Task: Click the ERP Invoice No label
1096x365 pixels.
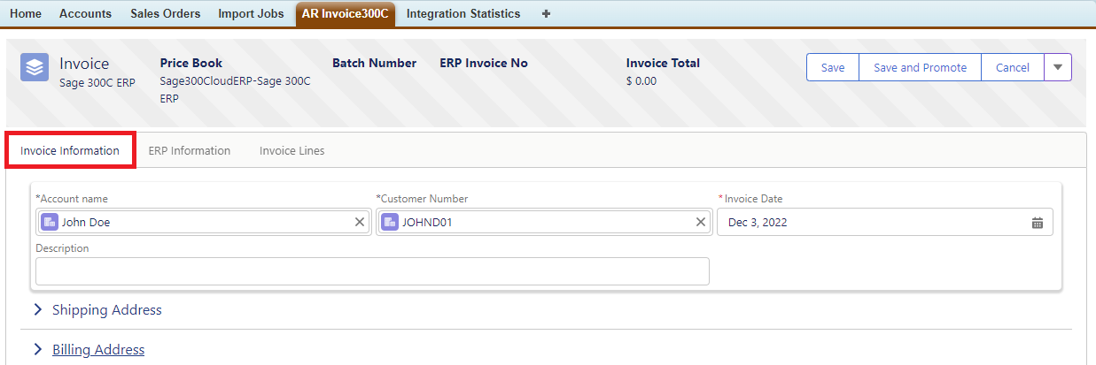Action: tap(484, 63)
